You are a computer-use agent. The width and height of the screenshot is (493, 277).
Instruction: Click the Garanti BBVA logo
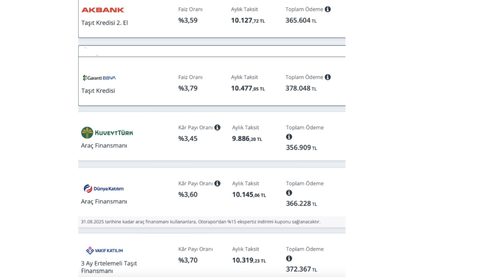[x=99, y=78]
